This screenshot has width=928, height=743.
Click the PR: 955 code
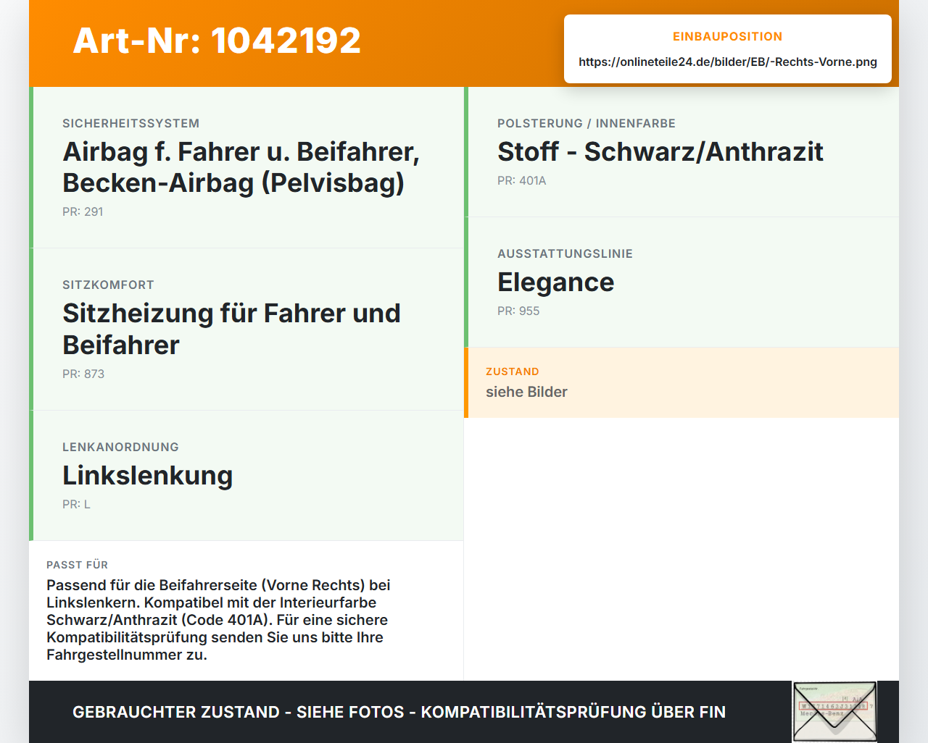pyautogui.click(x=518, y=311)
